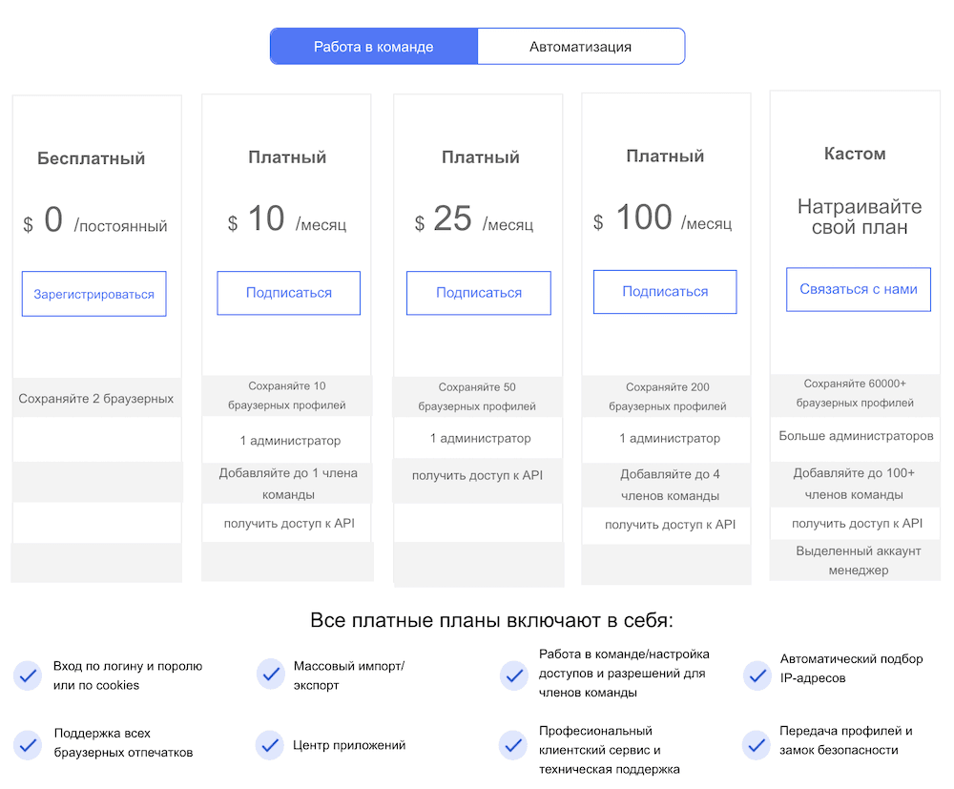954x789 pixels.
Task: Click the Связаться с нами button
Action: pyautogui.click(x=859, y=289)
